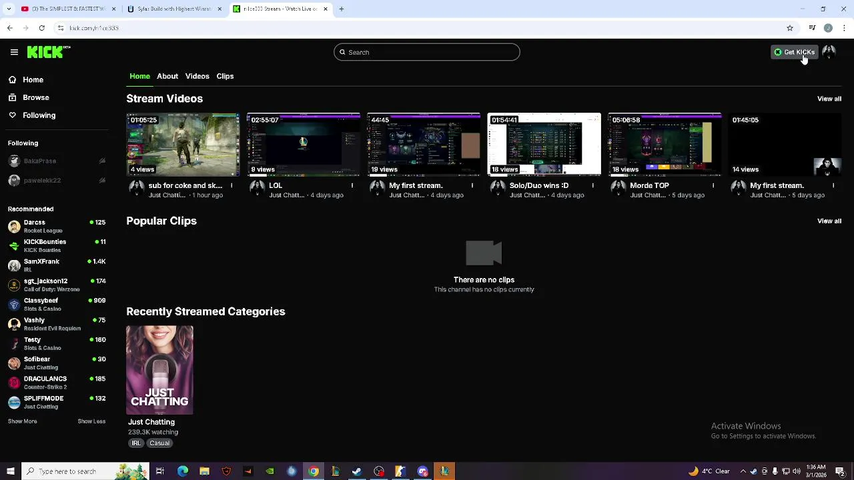Open Chrome's three-dot menu
This screenshot has width=854, height=480.
point(845,28)
